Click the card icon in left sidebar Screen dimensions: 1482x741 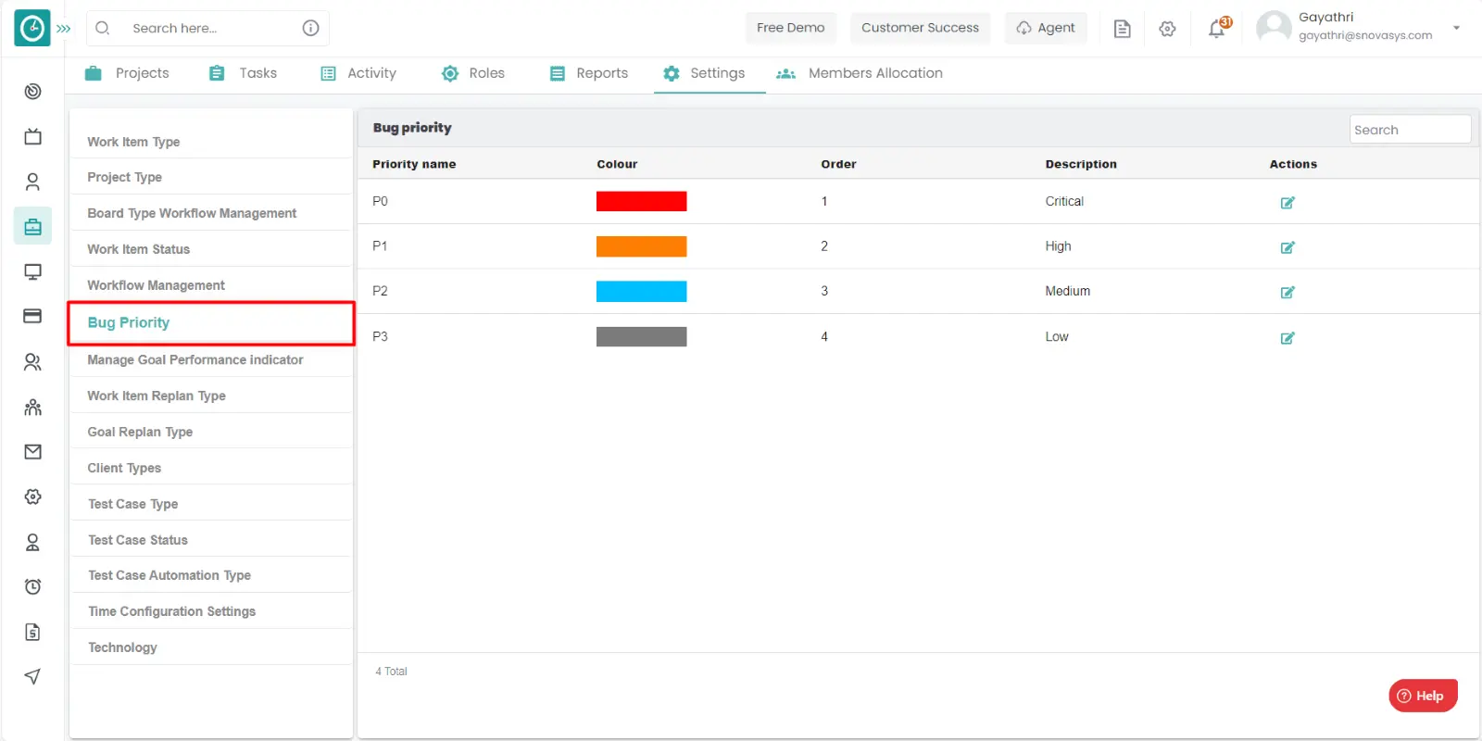(32, 316)
